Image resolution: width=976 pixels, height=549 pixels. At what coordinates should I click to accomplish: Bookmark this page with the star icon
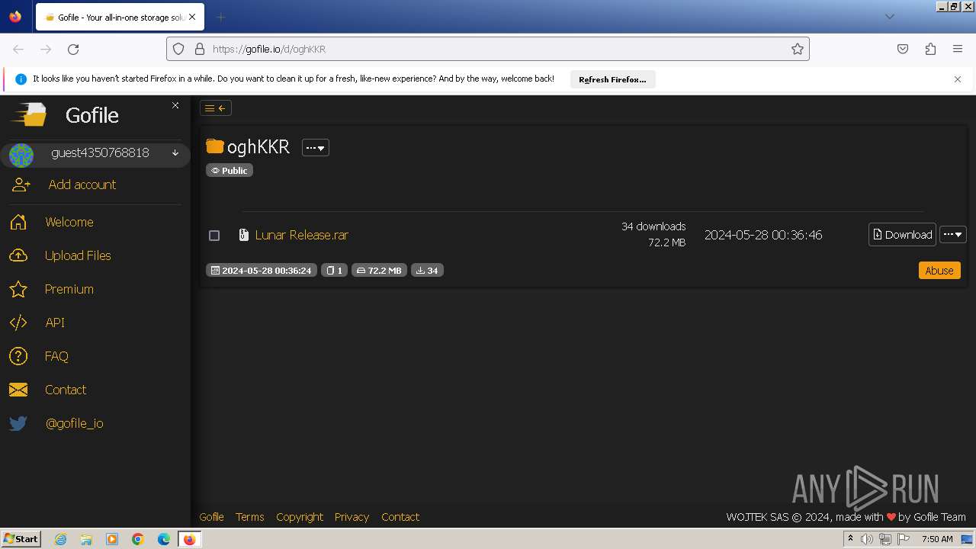pyautogui.click(x=798, y=49)
